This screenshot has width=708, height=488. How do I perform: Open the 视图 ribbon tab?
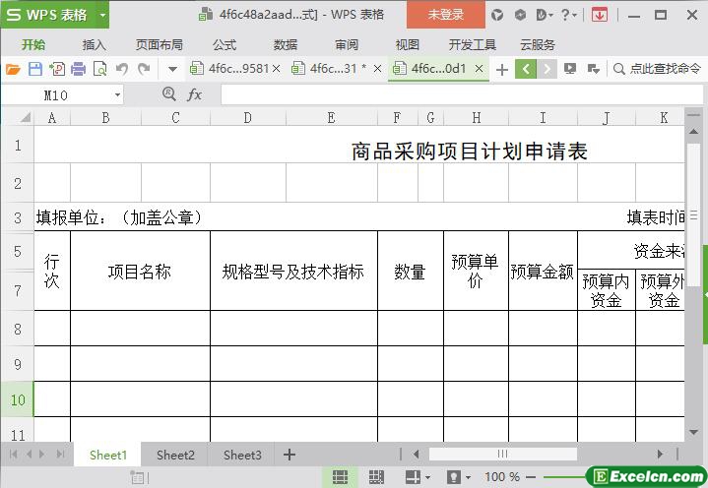408,44
